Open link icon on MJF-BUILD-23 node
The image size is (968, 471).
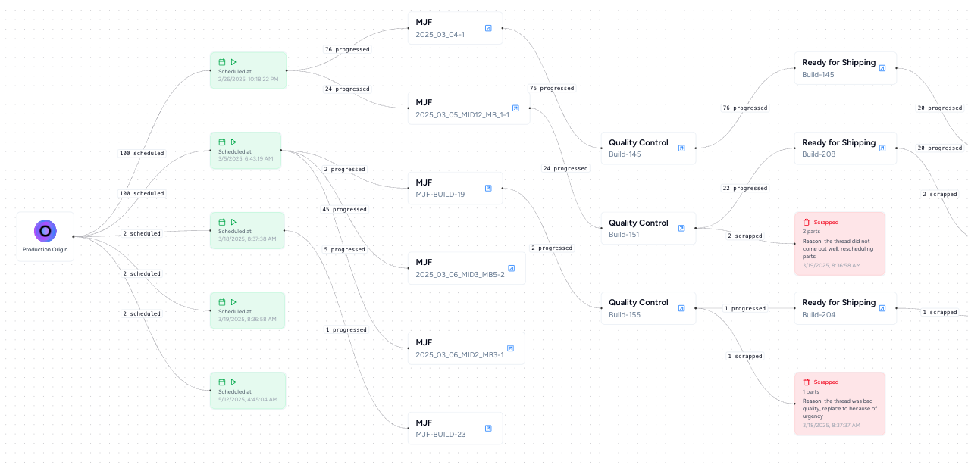[x=488, y=429]
